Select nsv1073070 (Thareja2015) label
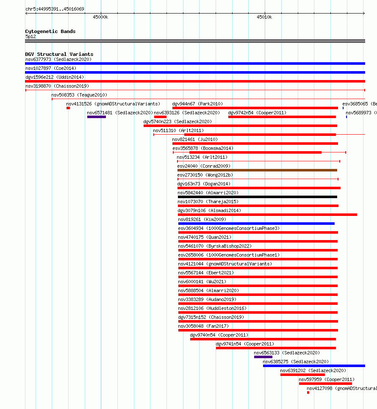The width and height of the screenshot is (377, 409). click(208, 201)
